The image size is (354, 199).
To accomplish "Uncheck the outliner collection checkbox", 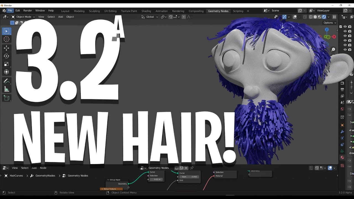I will 341,27.
